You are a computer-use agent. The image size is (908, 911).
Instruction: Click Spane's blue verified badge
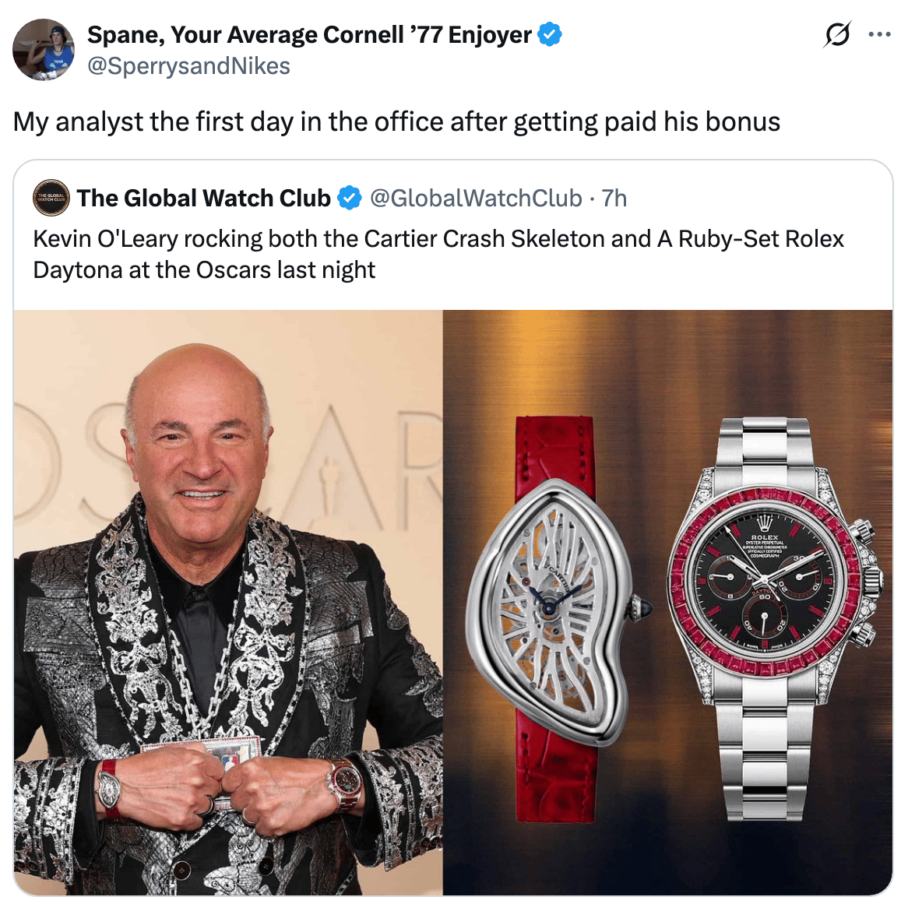[x=550, y=35]
